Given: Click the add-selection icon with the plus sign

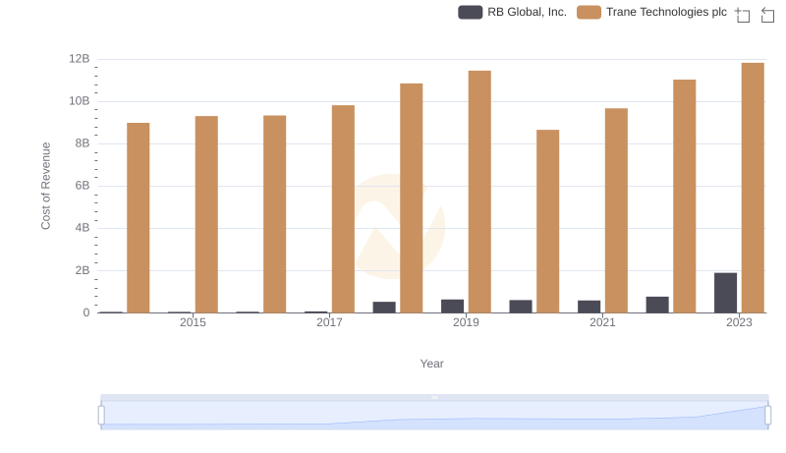Looking at the screenshot, I should (743, 15).
